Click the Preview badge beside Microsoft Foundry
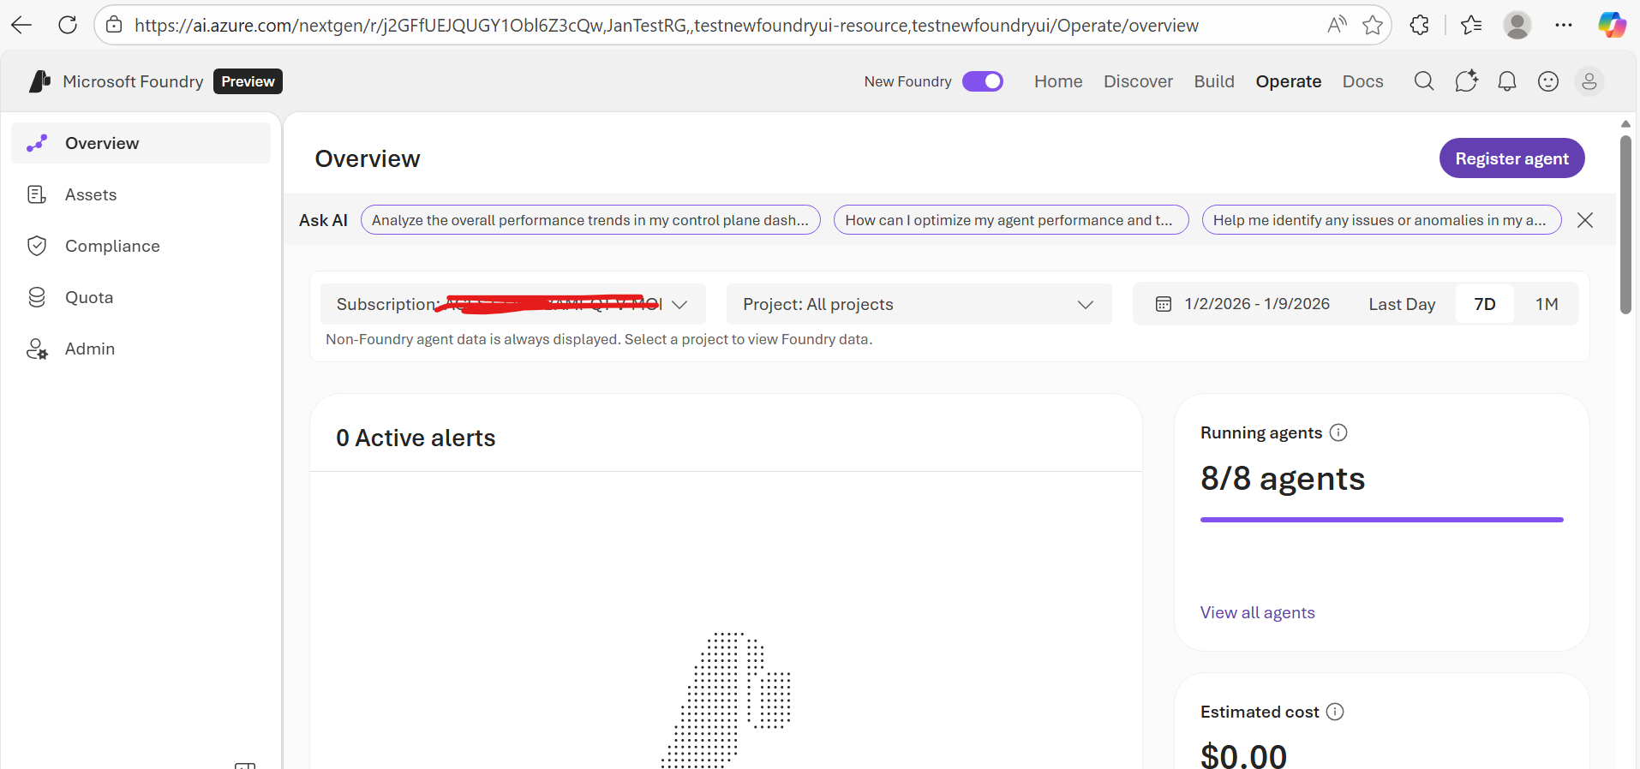The image size is (1640, 769). pyautogui.click(x=248, y=81)
